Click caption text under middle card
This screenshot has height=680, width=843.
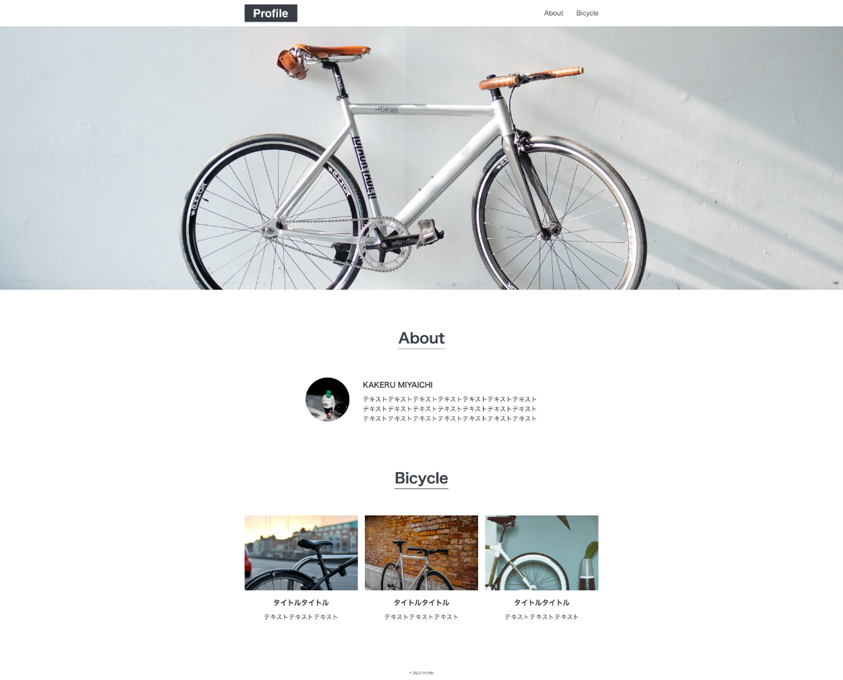click(x=421, y=617)
